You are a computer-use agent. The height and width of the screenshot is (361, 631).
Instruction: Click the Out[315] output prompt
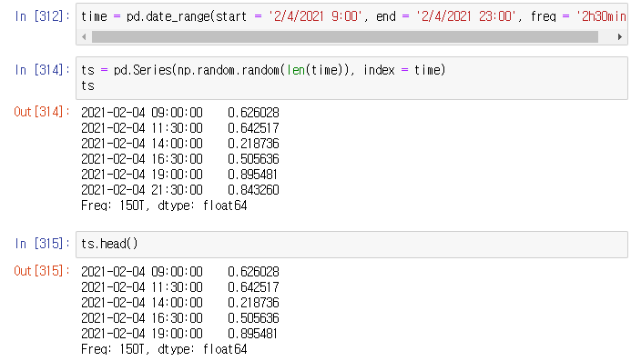coord(42,271)
